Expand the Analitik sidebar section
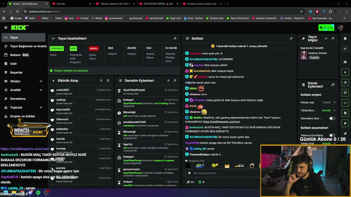This screenshot has height=197, width=351. coord(41,90)
